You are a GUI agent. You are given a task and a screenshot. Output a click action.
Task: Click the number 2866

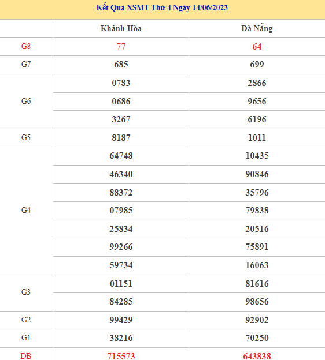click(257, 83)
